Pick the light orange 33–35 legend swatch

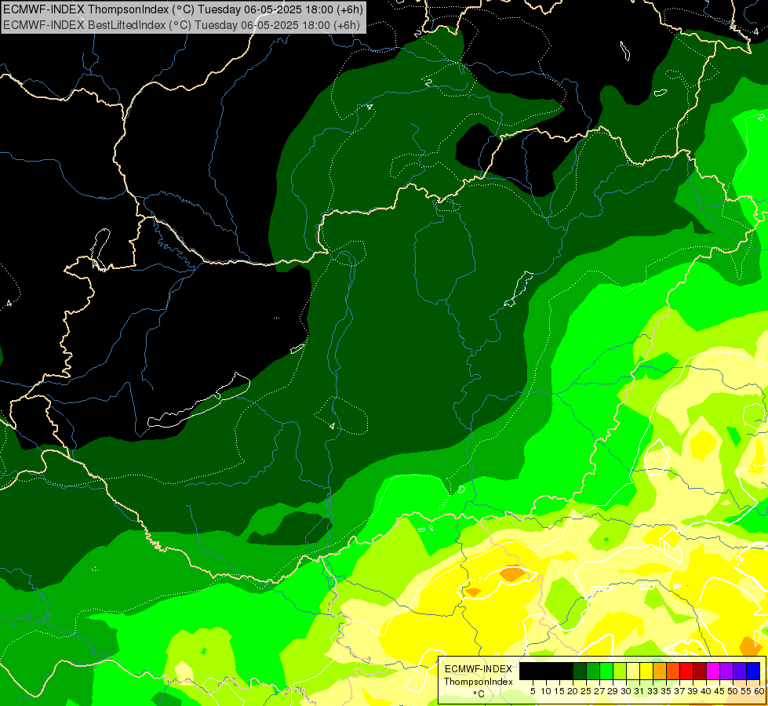point(660,671)
